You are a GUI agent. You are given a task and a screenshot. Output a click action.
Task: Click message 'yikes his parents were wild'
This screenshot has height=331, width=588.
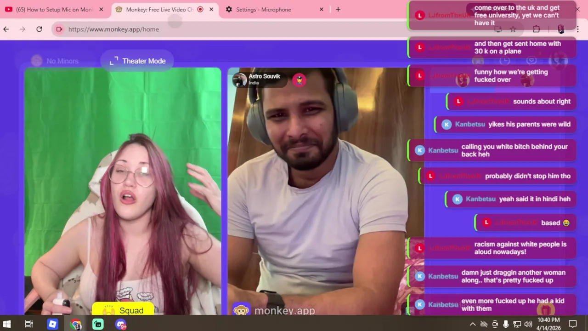coord(505,124)
